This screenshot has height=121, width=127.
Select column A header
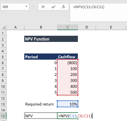click(x=16, y=27)
